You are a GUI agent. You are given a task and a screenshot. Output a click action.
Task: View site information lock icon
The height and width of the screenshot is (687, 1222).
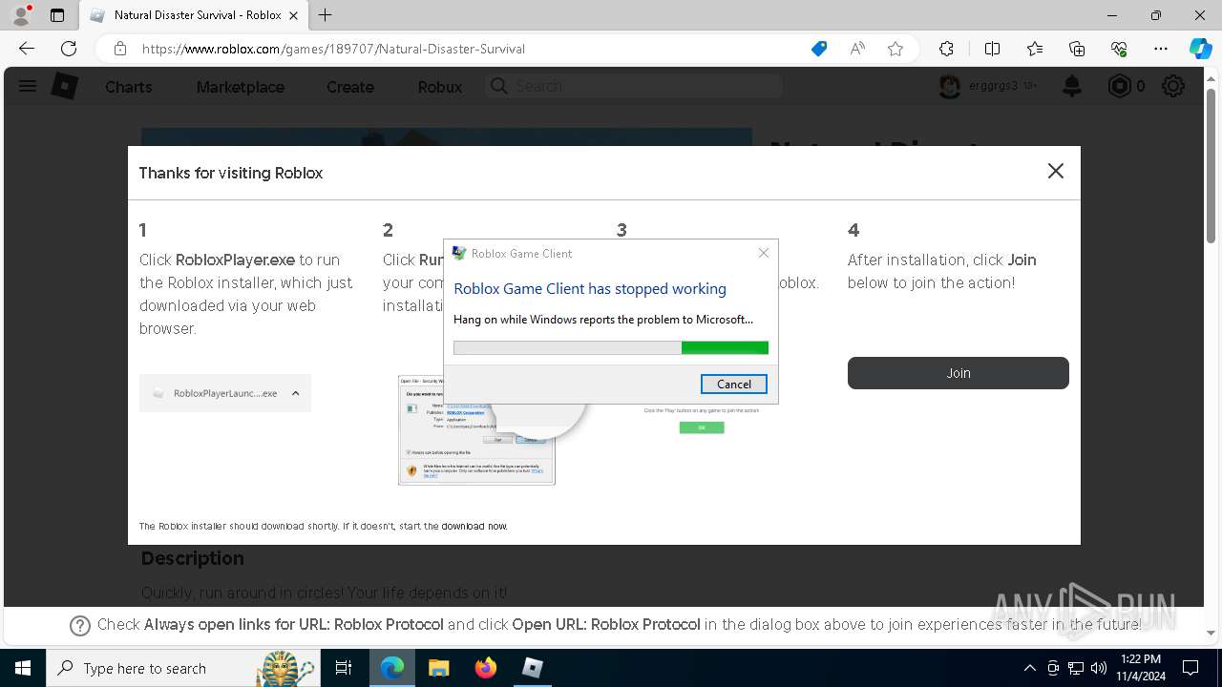point(120,49)
